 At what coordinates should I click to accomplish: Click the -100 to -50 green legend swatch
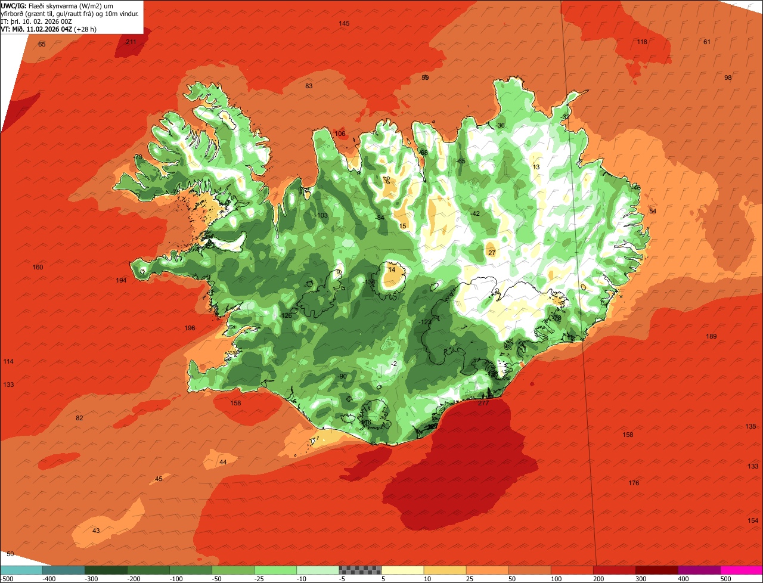pos(190,569)
